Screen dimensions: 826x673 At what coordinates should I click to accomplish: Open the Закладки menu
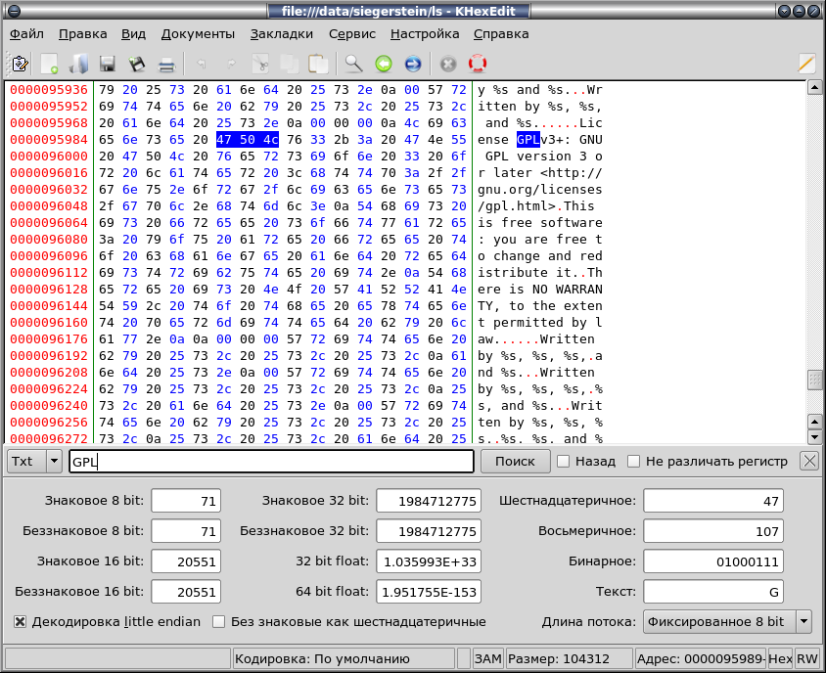tap(281, 33)
